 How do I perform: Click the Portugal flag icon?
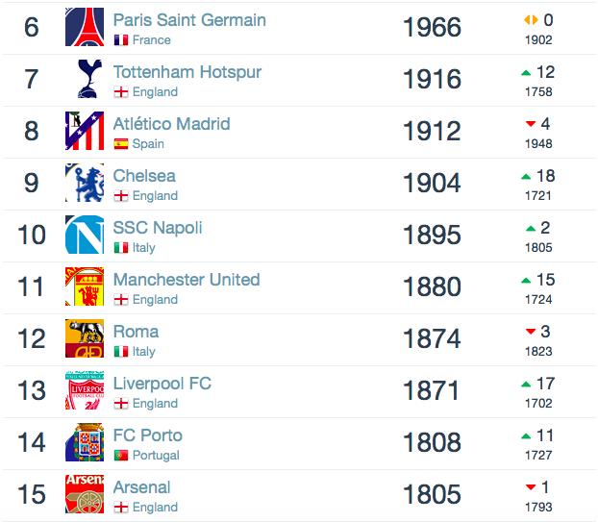pyautogui.click(x=121, y=456)
